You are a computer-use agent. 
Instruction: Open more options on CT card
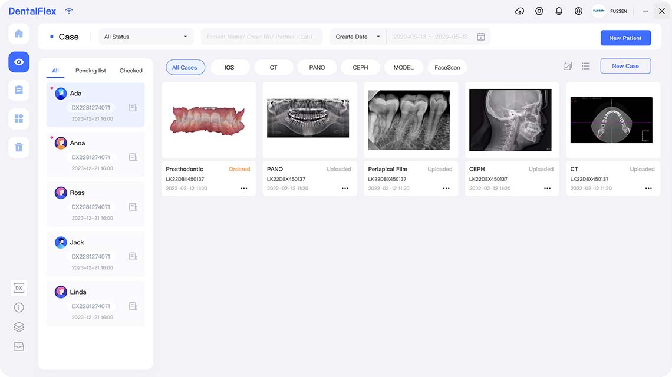point(648,188)
